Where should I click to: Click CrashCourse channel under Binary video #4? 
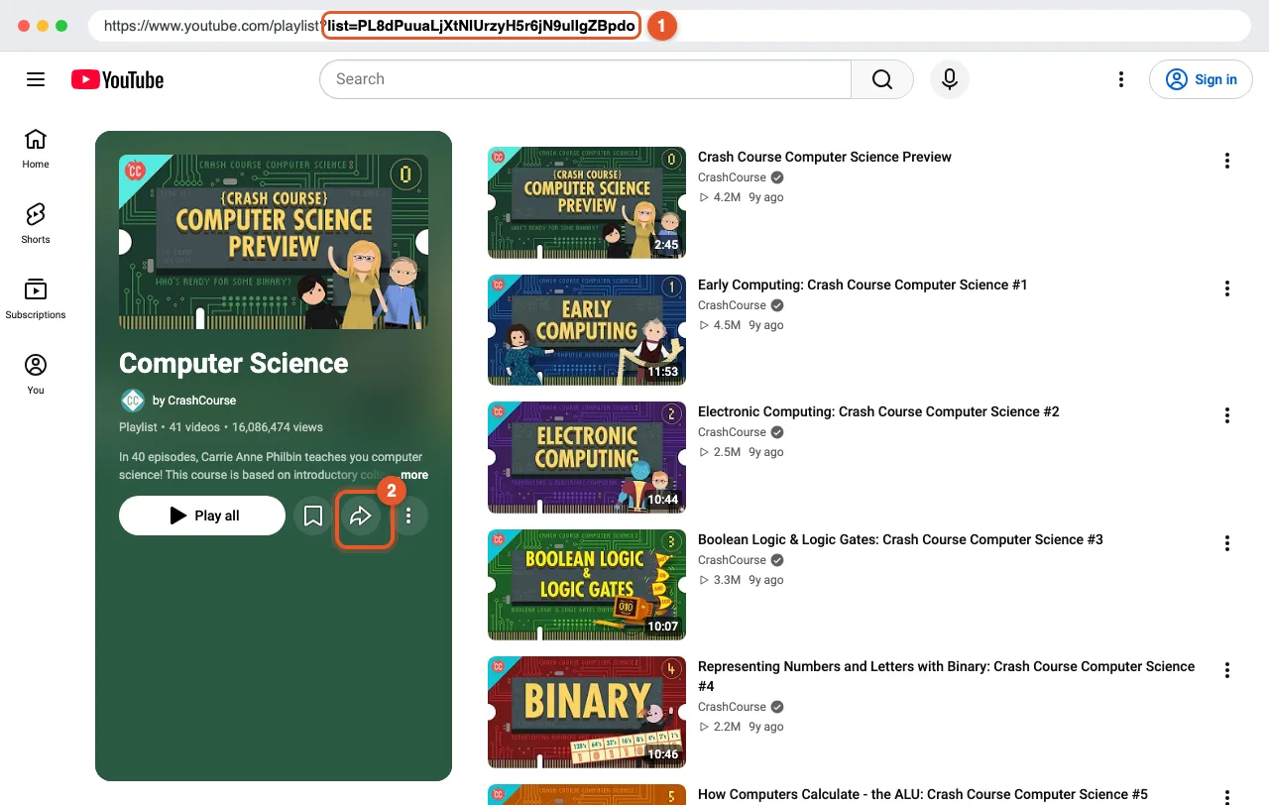[x=732, y=707]
